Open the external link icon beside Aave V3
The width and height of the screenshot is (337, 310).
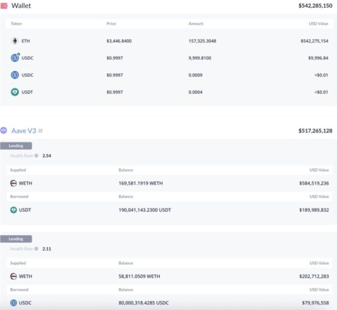(x=41, y=131)
